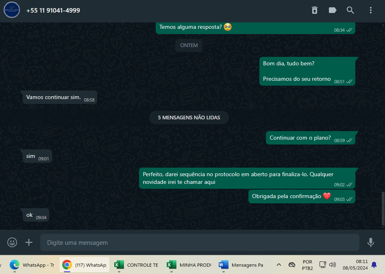
Task: Open contact profile picture in chat header
Action: [12, 10]
